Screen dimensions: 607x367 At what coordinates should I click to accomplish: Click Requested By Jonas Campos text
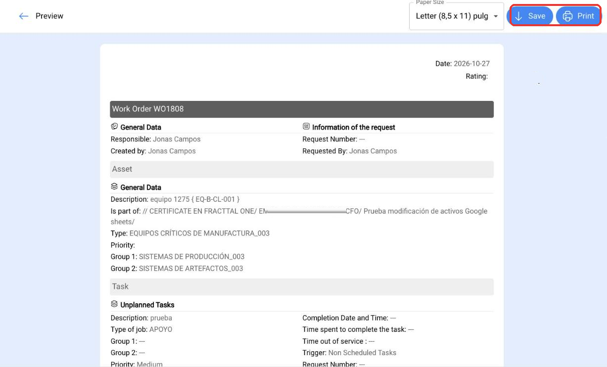[350, 151]
